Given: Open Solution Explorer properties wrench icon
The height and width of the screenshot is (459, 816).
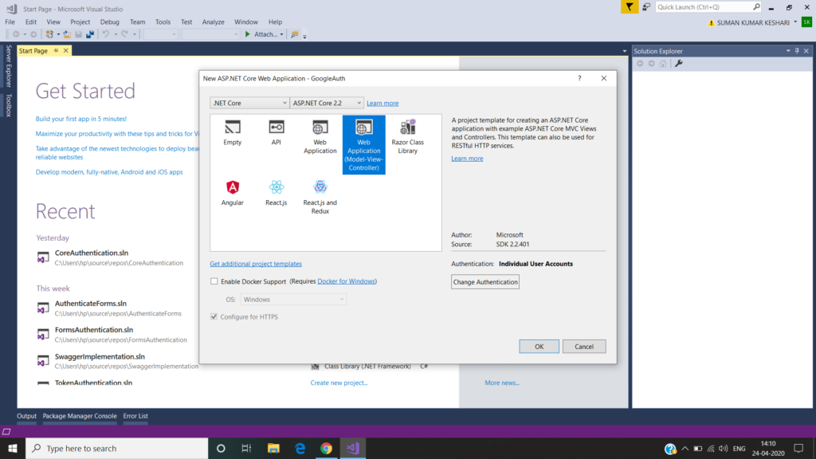Looking at the screenshot, I should point(679,64).
